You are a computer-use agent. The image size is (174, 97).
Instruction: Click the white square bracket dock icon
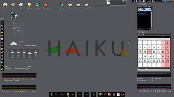pos(118,94)
